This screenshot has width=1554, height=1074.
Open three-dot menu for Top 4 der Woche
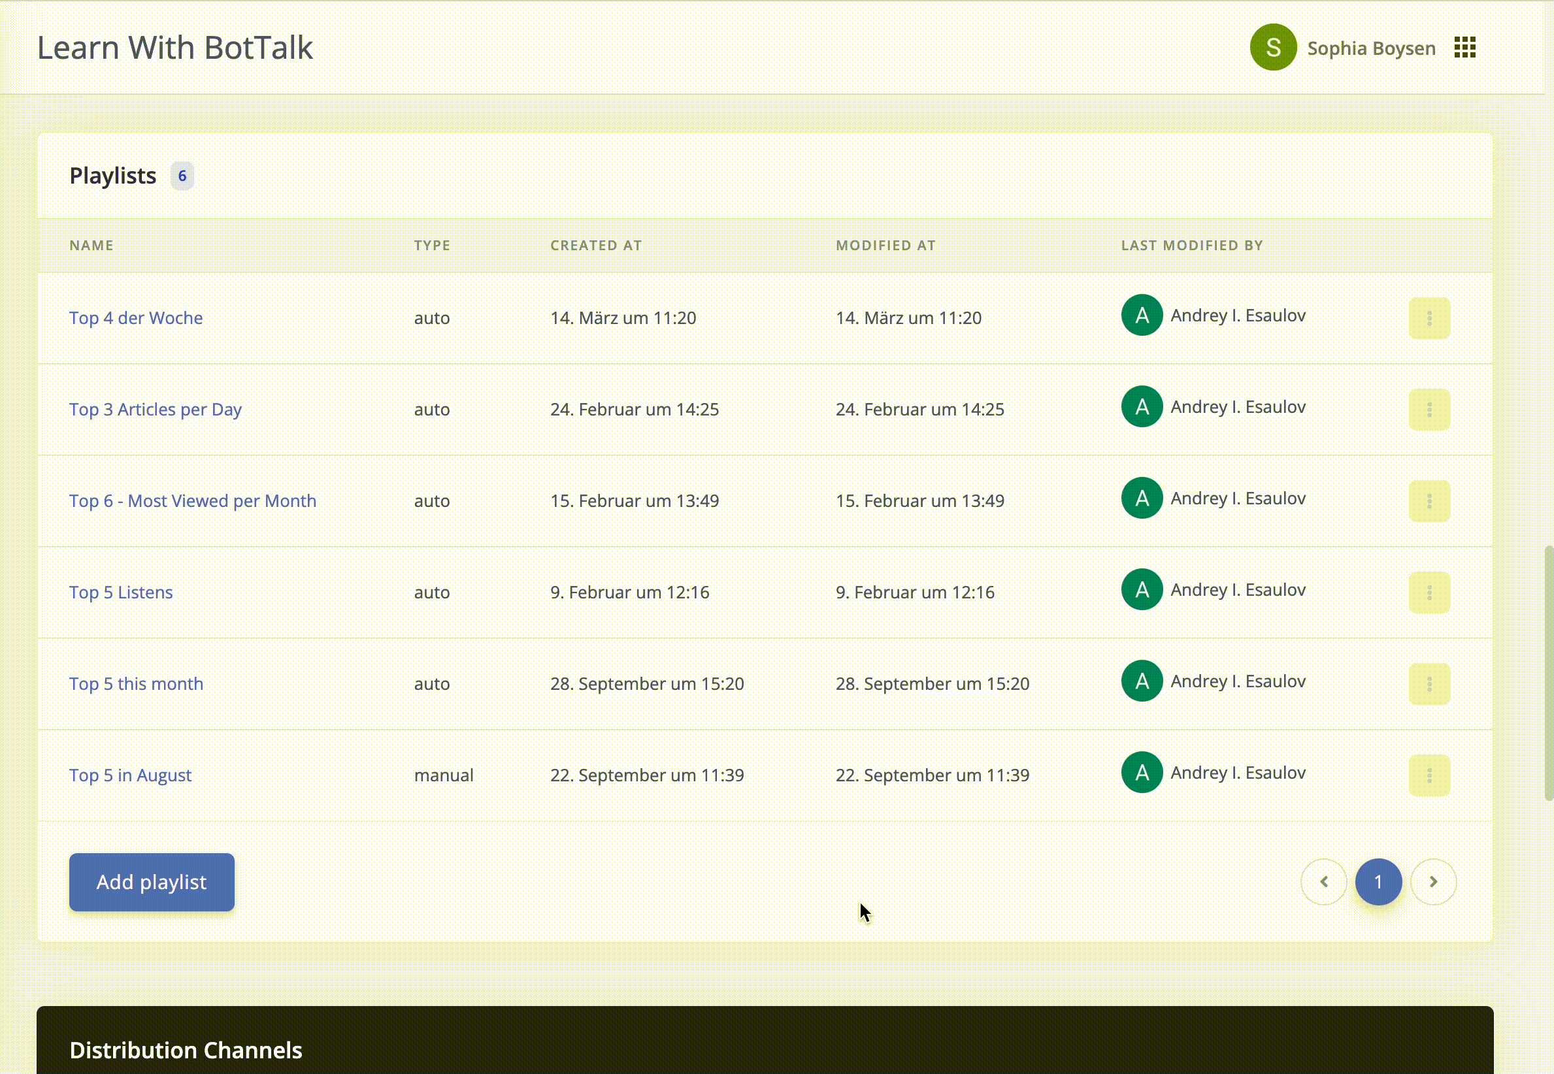(x=1429, y=318)
